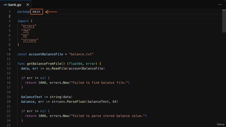Click the "return" keyword on line 16

point(31,83)
